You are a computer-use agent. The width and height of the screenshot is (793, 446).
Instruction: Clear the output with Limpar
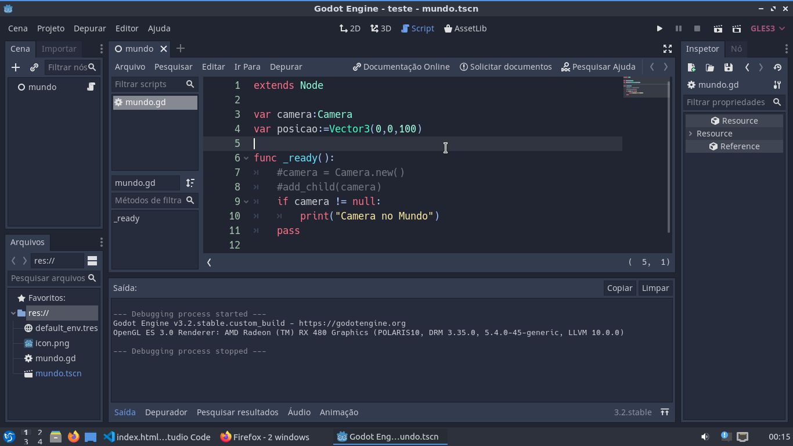(655, 288)
